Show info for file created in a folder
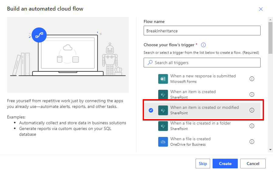Screen dimensions: 273x172 coord(252,126)
